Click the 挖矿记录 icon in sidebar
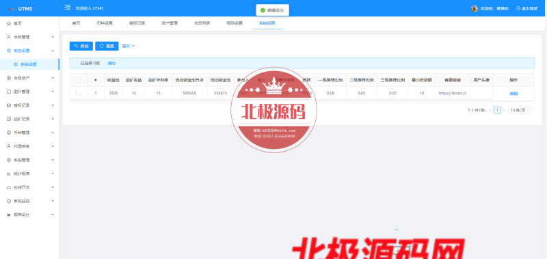 9,119
